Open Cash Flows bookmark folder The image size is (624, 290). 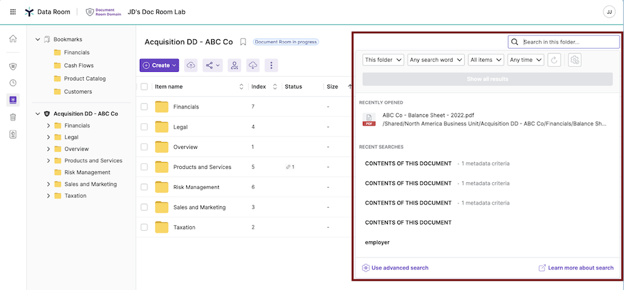[74, 65]
